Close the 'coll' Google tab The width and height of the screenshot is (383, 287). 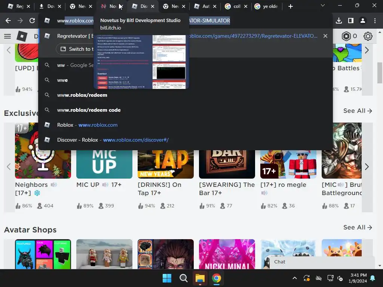(x=246, y=6)
